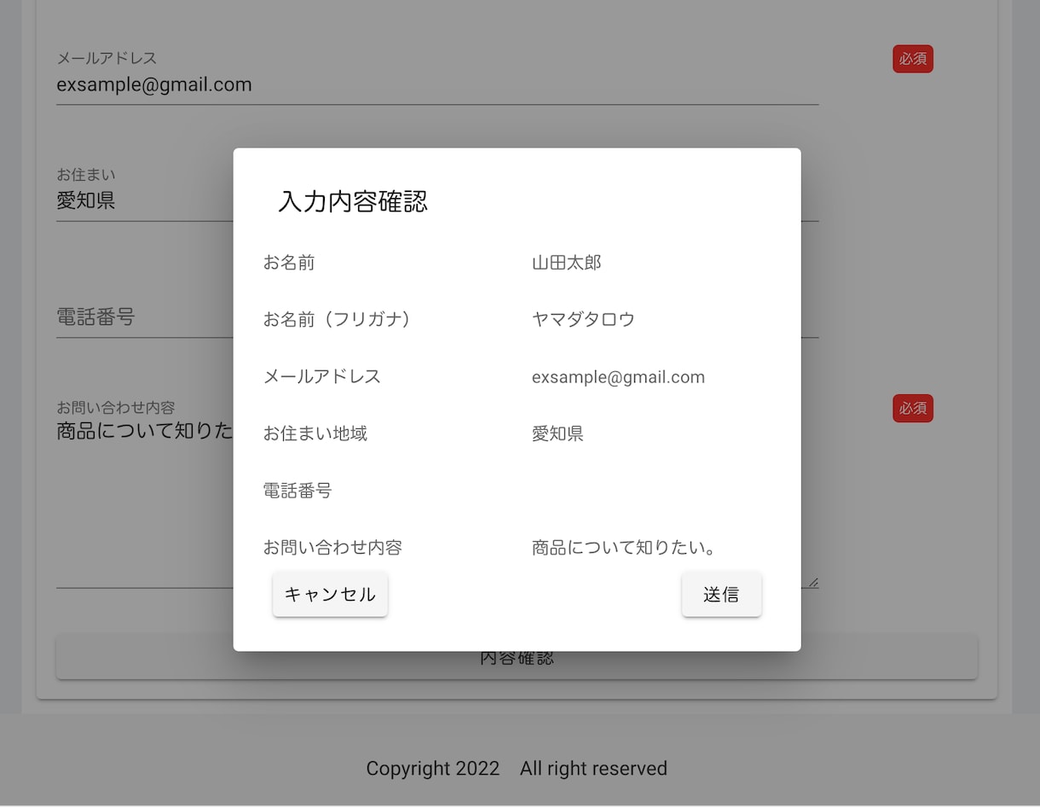
Task: Click the 愛知県 value in dialog
Action: point(558,433)
